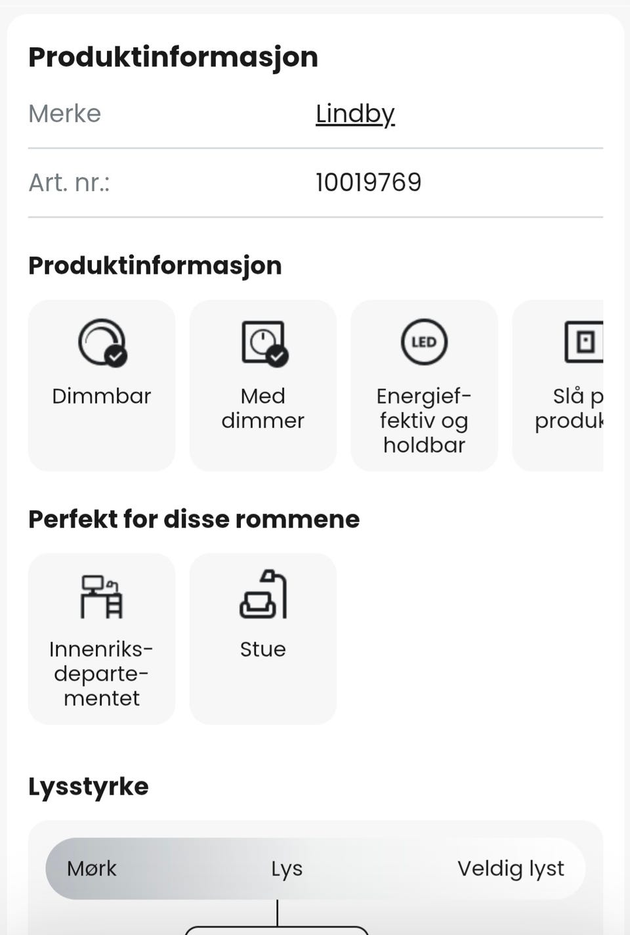Click the Perfekt for disse rommene heading

tap(194, 519)
